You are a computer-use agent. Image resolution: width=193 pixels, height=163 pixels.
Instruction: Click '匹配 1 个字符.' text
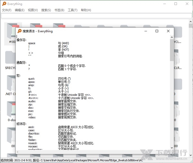pyautogui.click(x=67, y=69)
